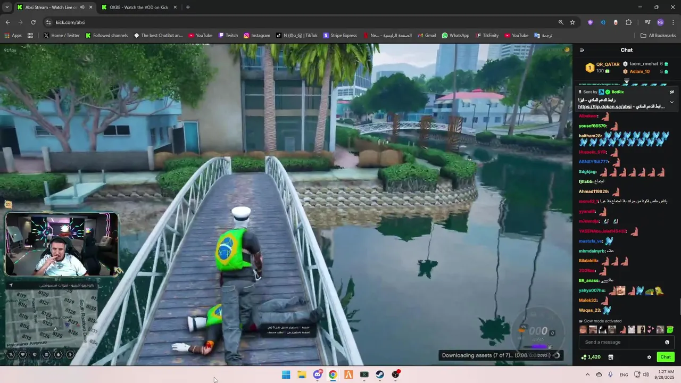This screenshot has width=681, height=383.
Task: Click the streamer webcam overlay
Action: 61,245
